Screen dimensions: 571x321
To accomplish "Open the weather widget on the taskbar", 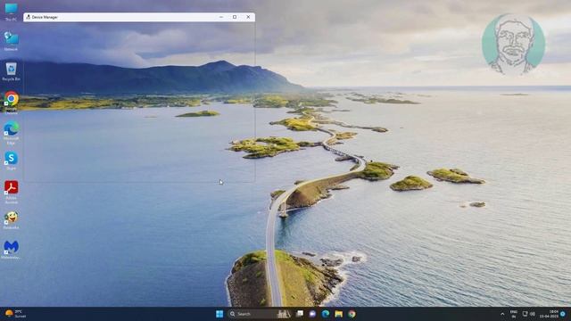I will point(15,314).
